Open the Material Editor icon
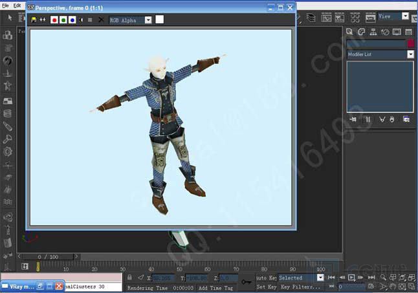Image resolution: width=418 pixels, height=293 pixels. pos(355,18)
